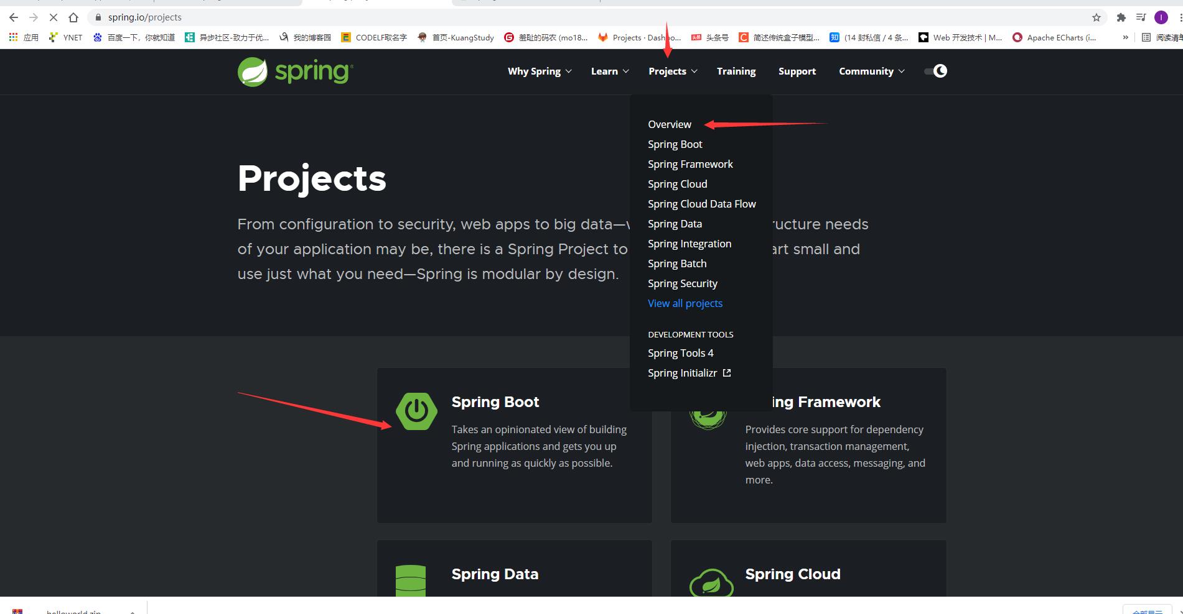Open the CODELF取名字 bookmark
Viewport: 1183px width, 614px height.
click(x=373, y=37)
